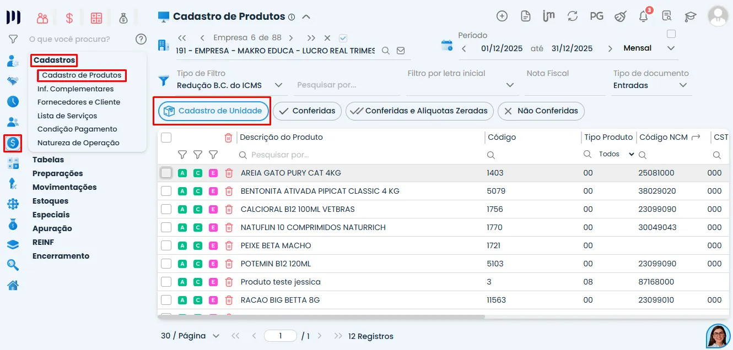Click the refresh sync icon in top toolbar
The image size is (733, 350).
(572, 16)
